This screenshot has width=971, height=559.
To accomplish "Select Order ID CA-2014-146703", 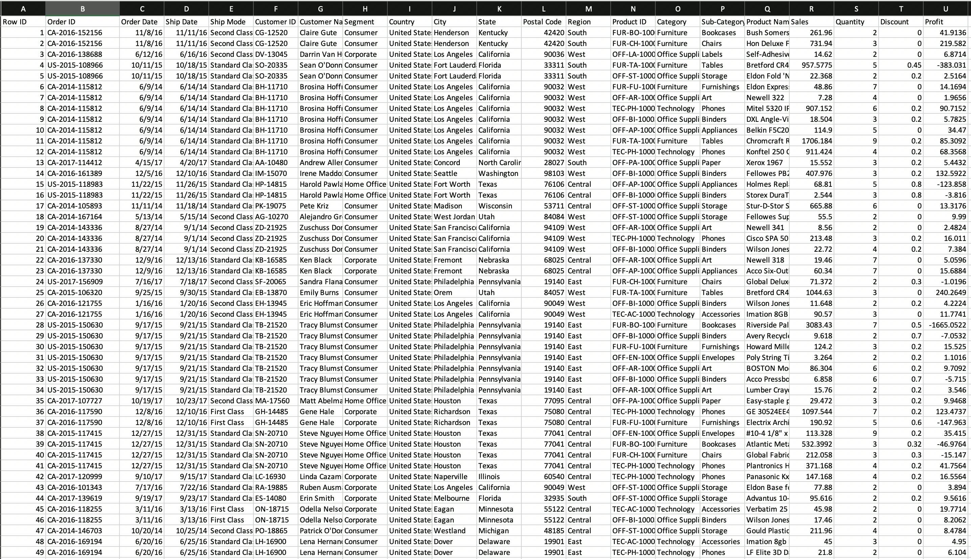I will pyautogui.click(x=83, y=531).
